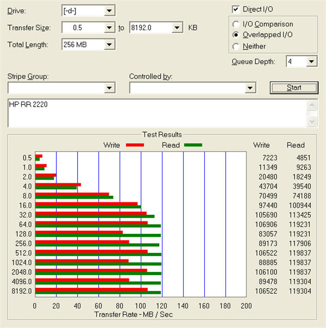Click the Write column header above values

(x=261, y=145)
